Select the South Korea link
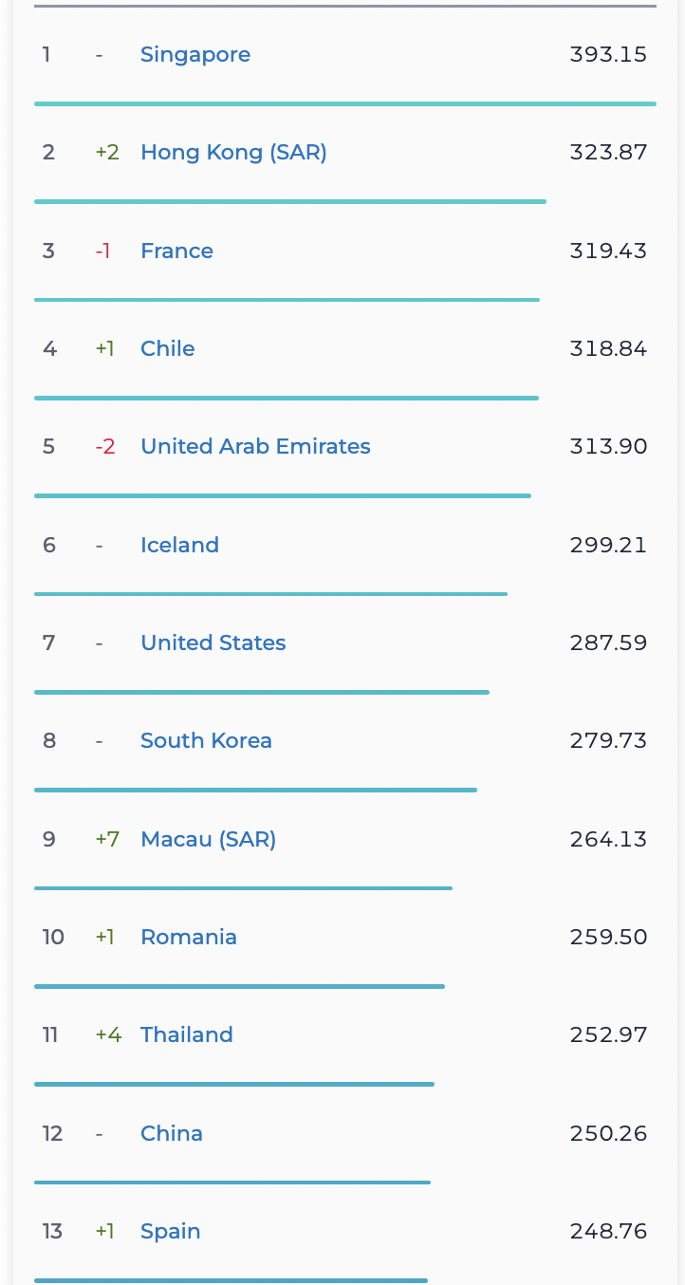 point(206,741)
